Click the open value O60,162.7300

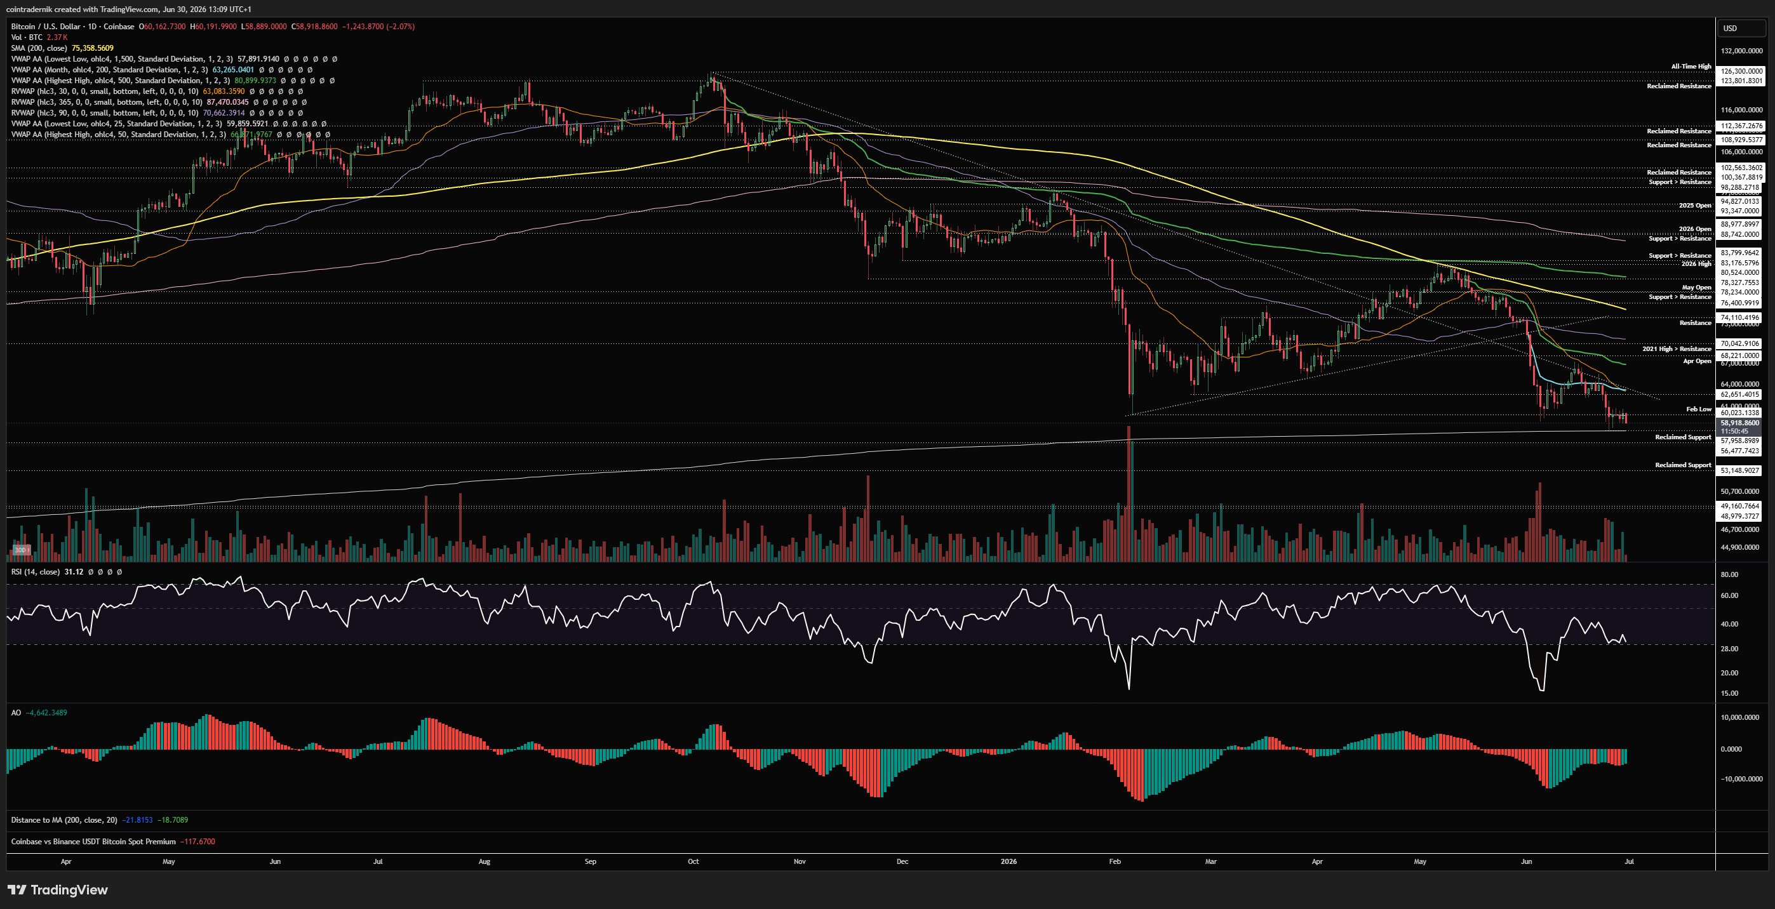(163, 26)
